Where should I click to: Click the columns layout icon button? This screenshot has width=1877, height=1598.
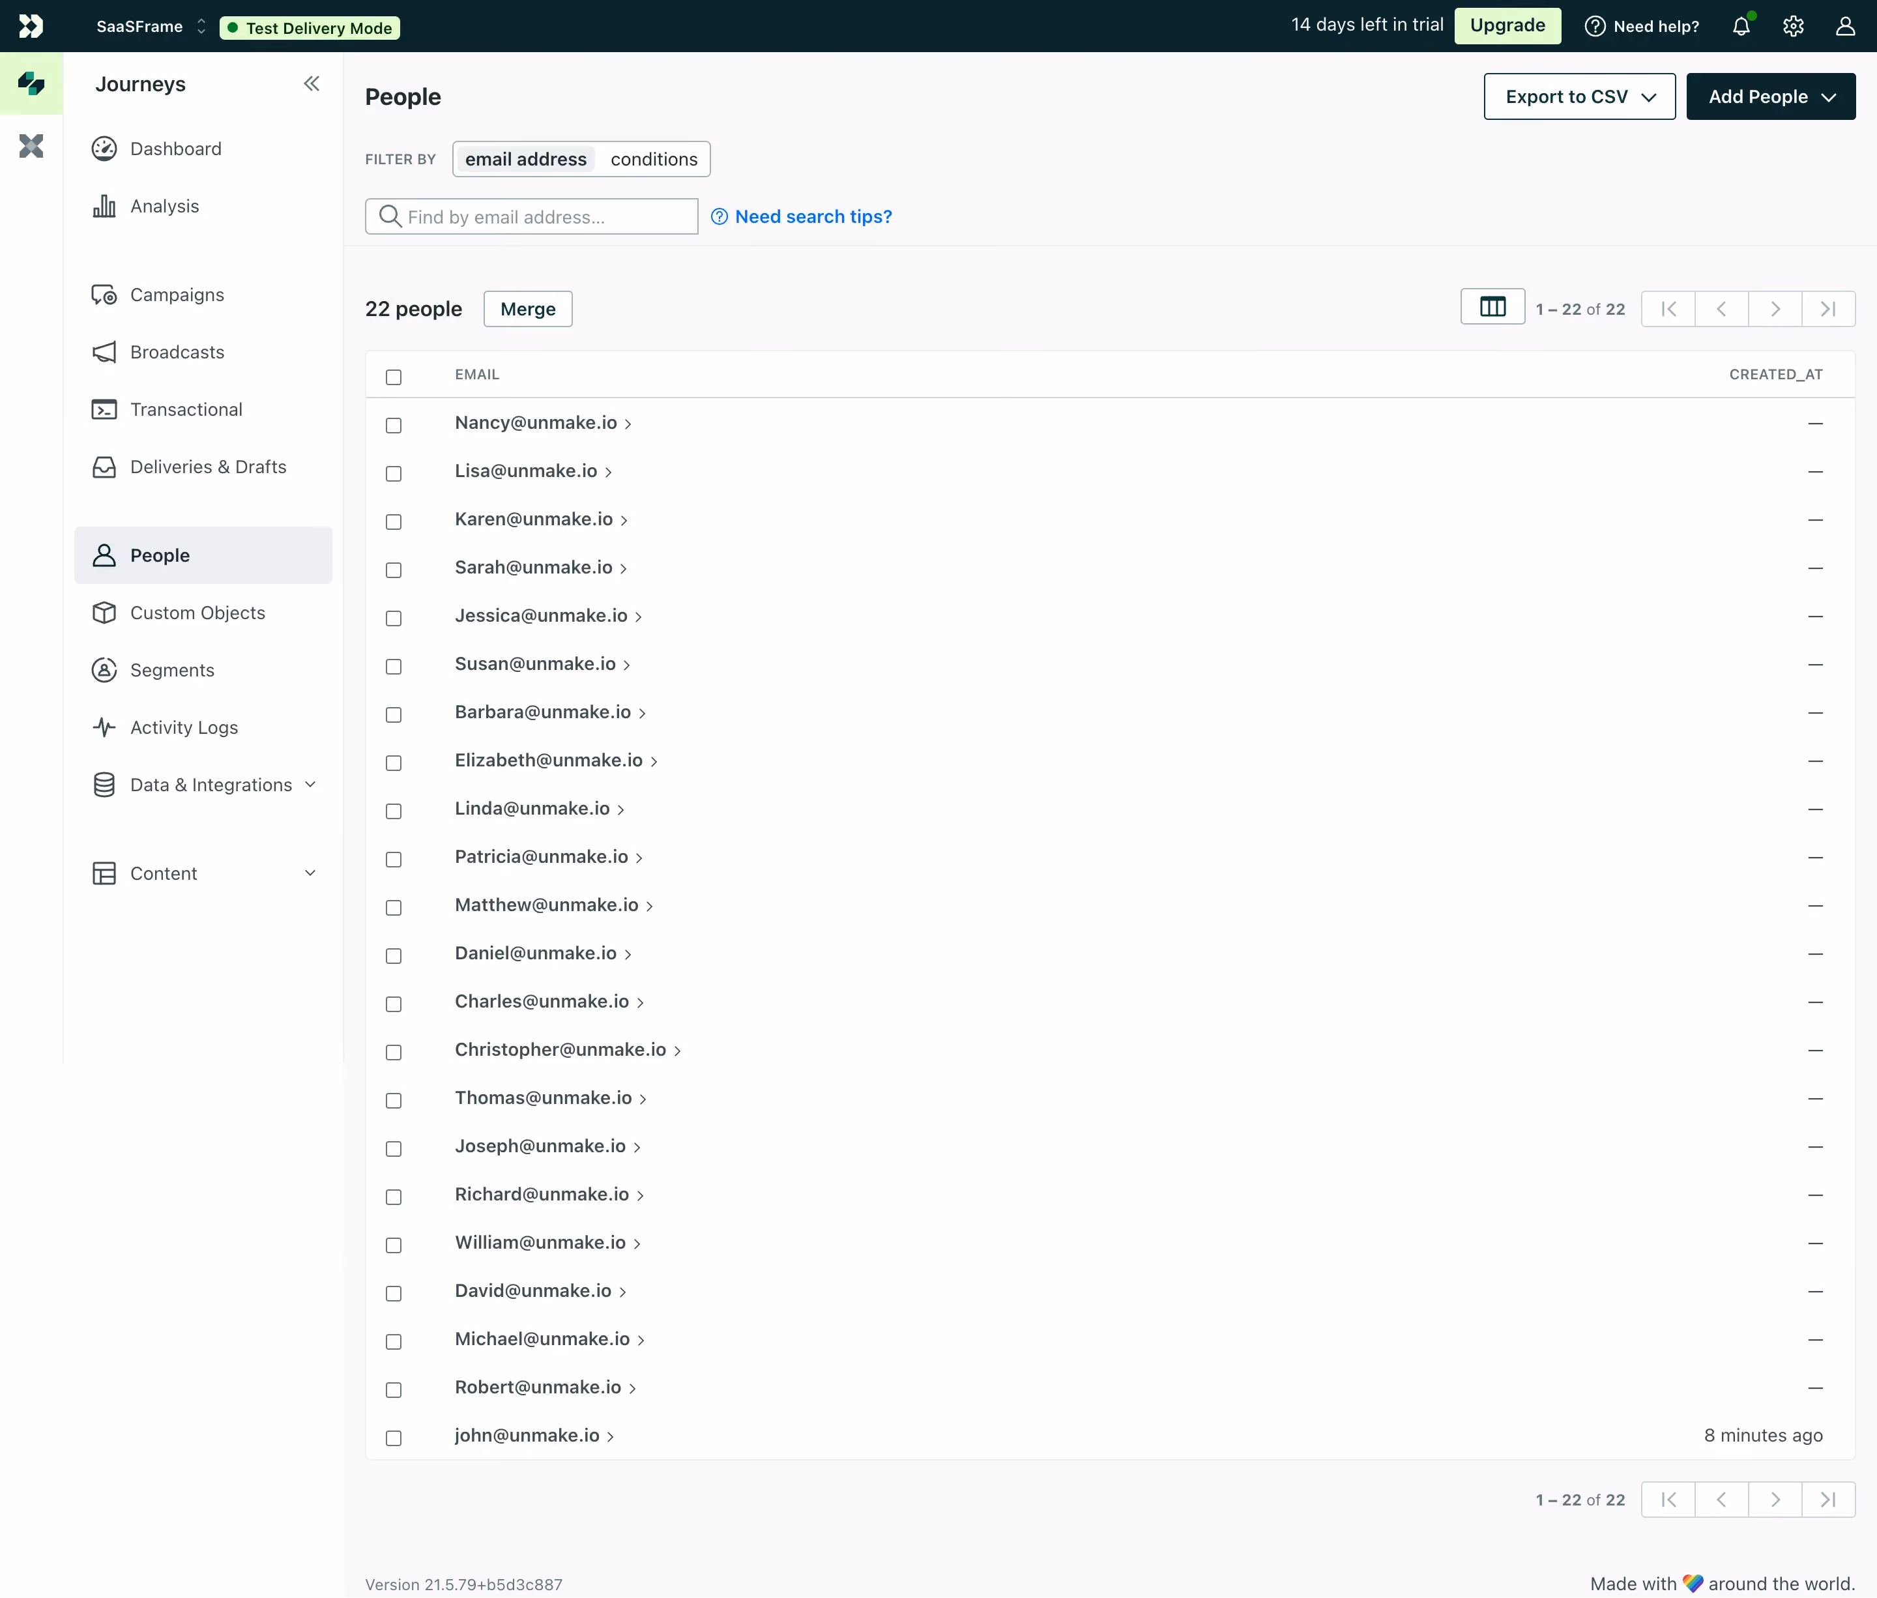[1493, 307]
